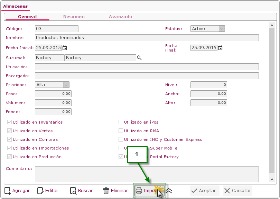Click the Editar button
Screen dimensions: 280x199
point(48,191)
